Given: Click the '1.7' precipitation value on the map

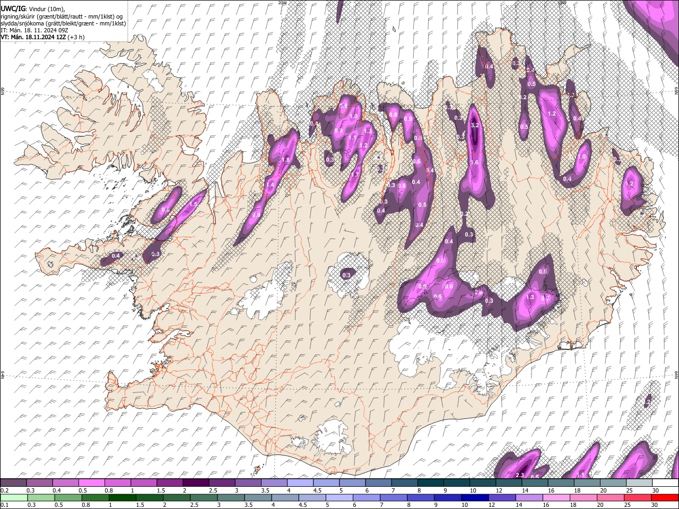Looking at the screenshot, I should [356, 174].
